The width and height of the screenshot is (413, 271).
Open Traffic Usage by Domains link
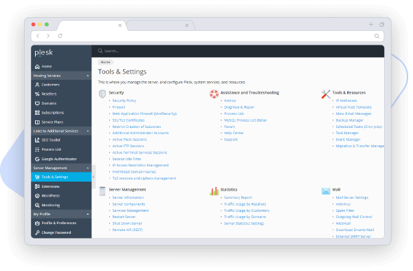[245, 217]
